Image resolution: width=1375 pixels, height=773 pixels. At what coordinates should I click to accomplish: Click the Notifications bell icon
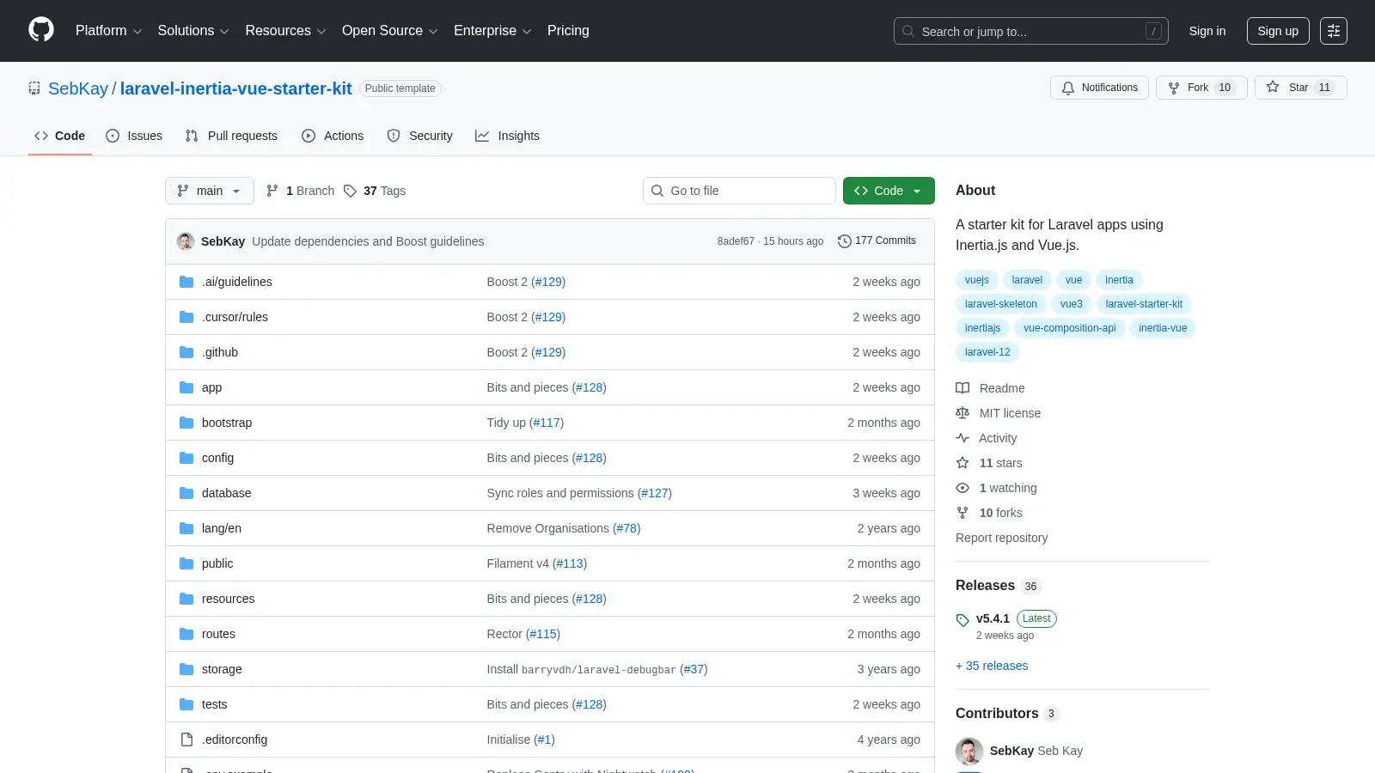tap(1068, 88)
